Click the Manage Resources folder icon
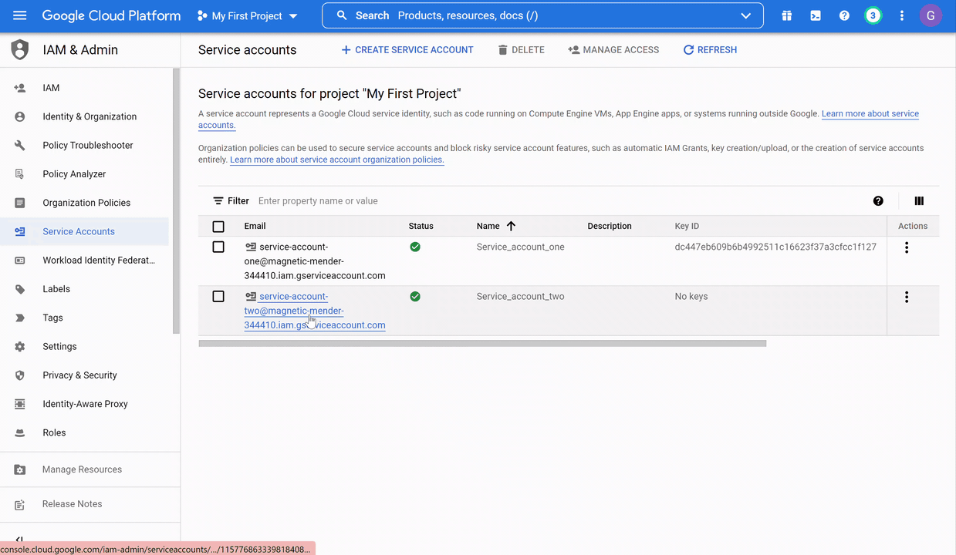The height and width of the screenshot is (555, 956). click(20, 469)
